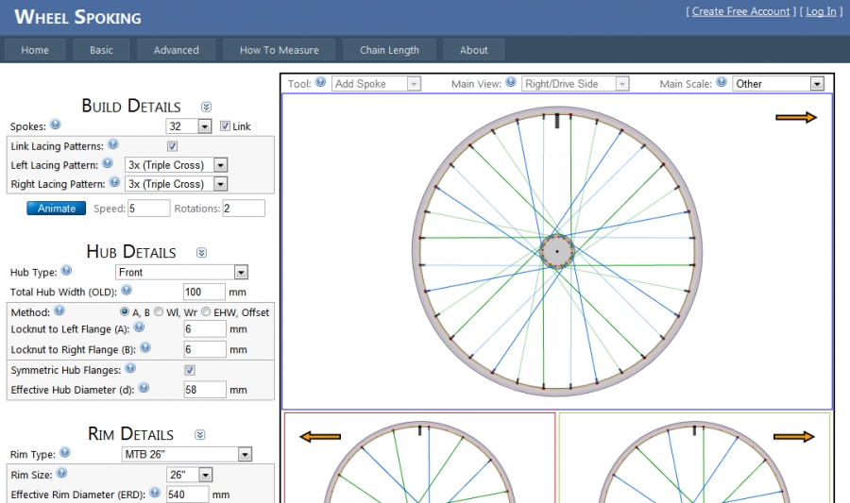The height and width of the screenshot is (503, 850).
Task: Open help icon next to Spokes
Action: 56,125
